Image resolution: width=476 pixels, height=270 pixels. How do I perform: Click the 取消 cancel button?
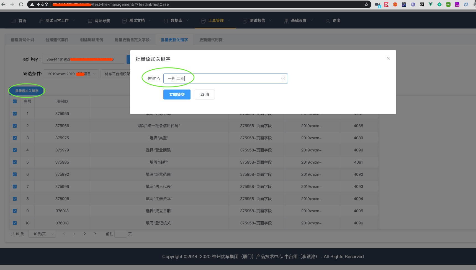[x=205, y=95]
